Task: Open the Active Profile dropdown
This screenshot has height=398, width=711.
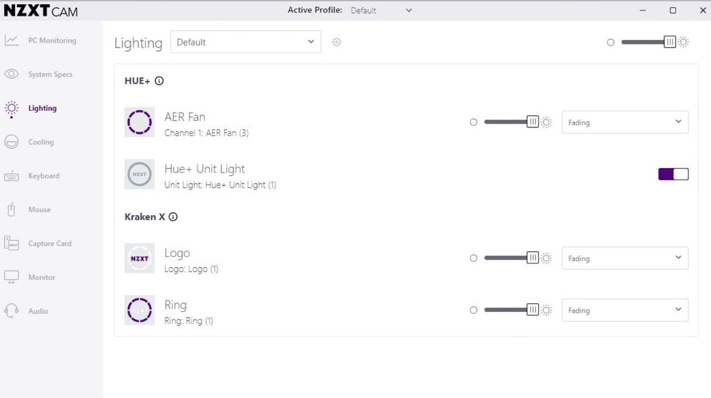Action: (381, 11)
